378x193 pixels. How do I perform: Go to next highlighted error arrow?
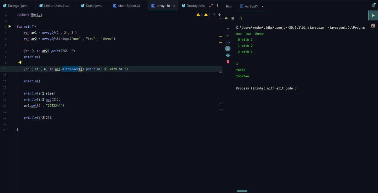(220, 14)
